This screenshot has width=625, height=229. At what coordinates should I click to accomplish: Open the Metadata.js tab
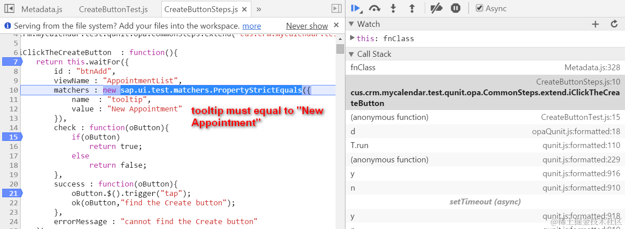point(42,9)
